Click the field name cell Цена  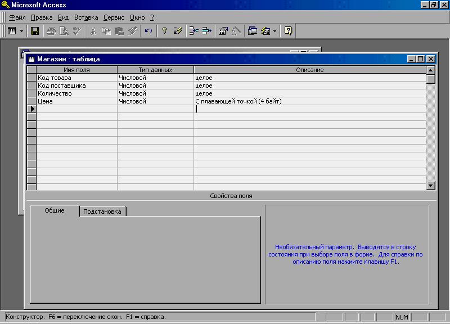click(76, 101)
